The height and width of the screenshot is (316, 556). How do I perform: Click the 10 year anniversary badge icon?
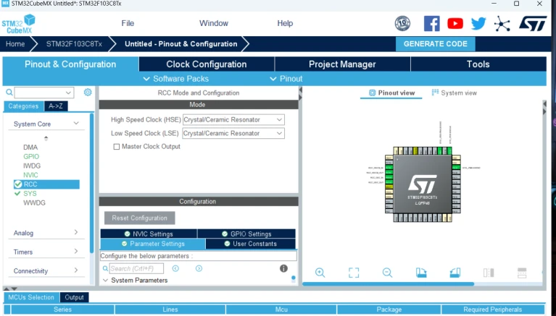coord(402,24)
